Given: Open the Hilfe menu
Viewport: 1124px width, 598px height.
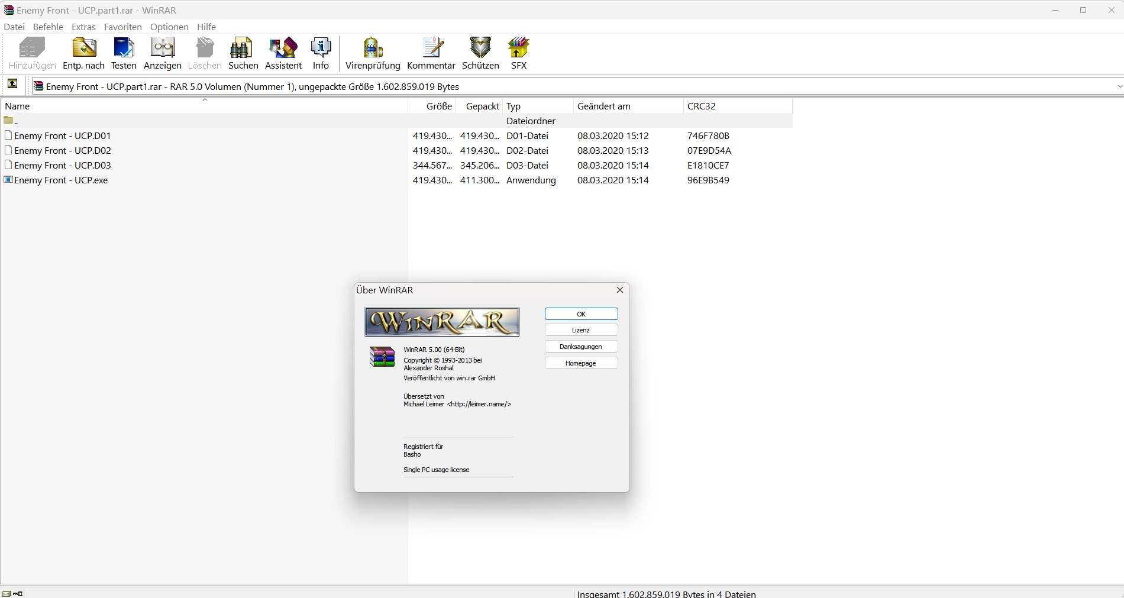Looking at the screenshot, I should click(x=206, y=27).
